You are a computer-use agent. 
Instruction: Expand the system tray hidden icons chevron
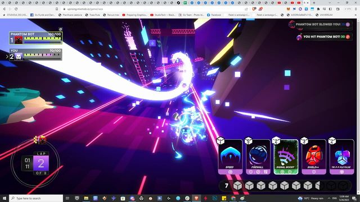tap(328, 198)
